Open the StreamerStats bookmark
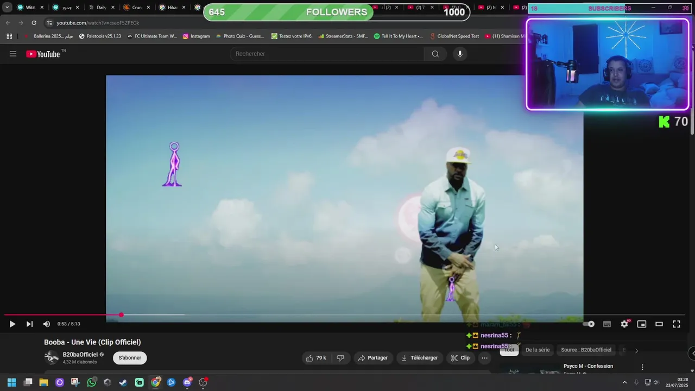695x391 pixels. 343,36
